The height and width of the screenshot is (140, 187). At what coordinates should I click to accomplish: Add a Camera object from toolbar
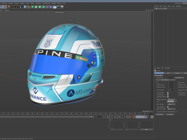[x=58, y=7]
